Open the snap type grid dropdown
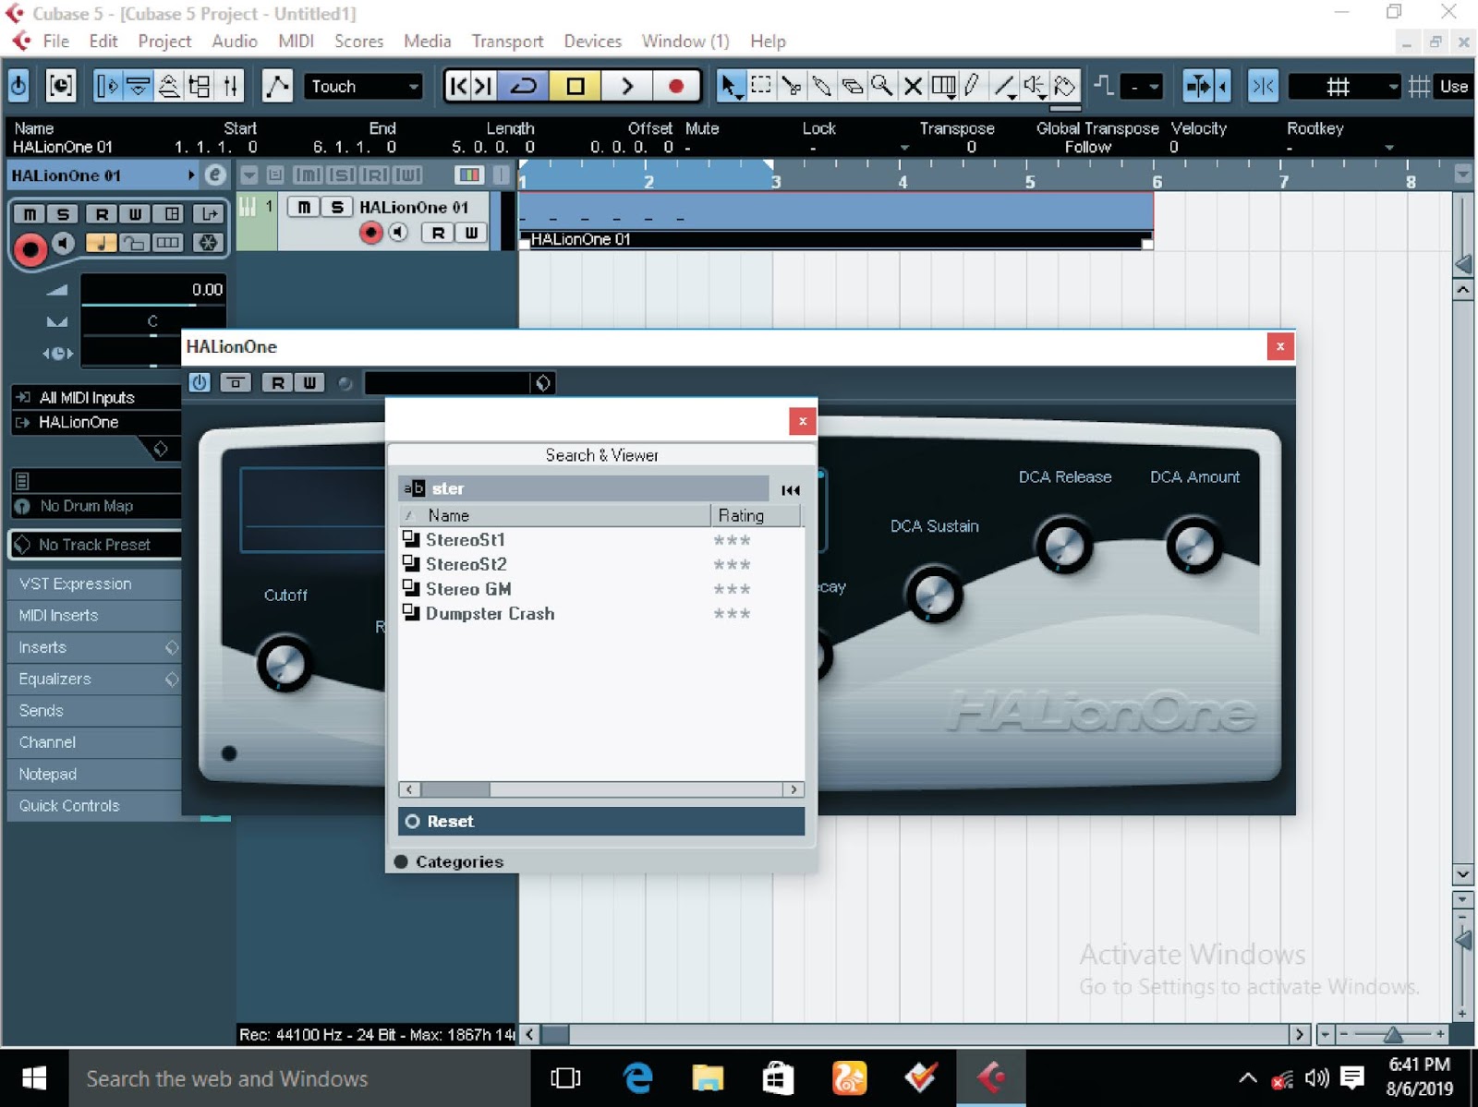Image resolution: width=1478 pixels, height=1107 pixels. pyautogui.click(x=1345, y=86)
